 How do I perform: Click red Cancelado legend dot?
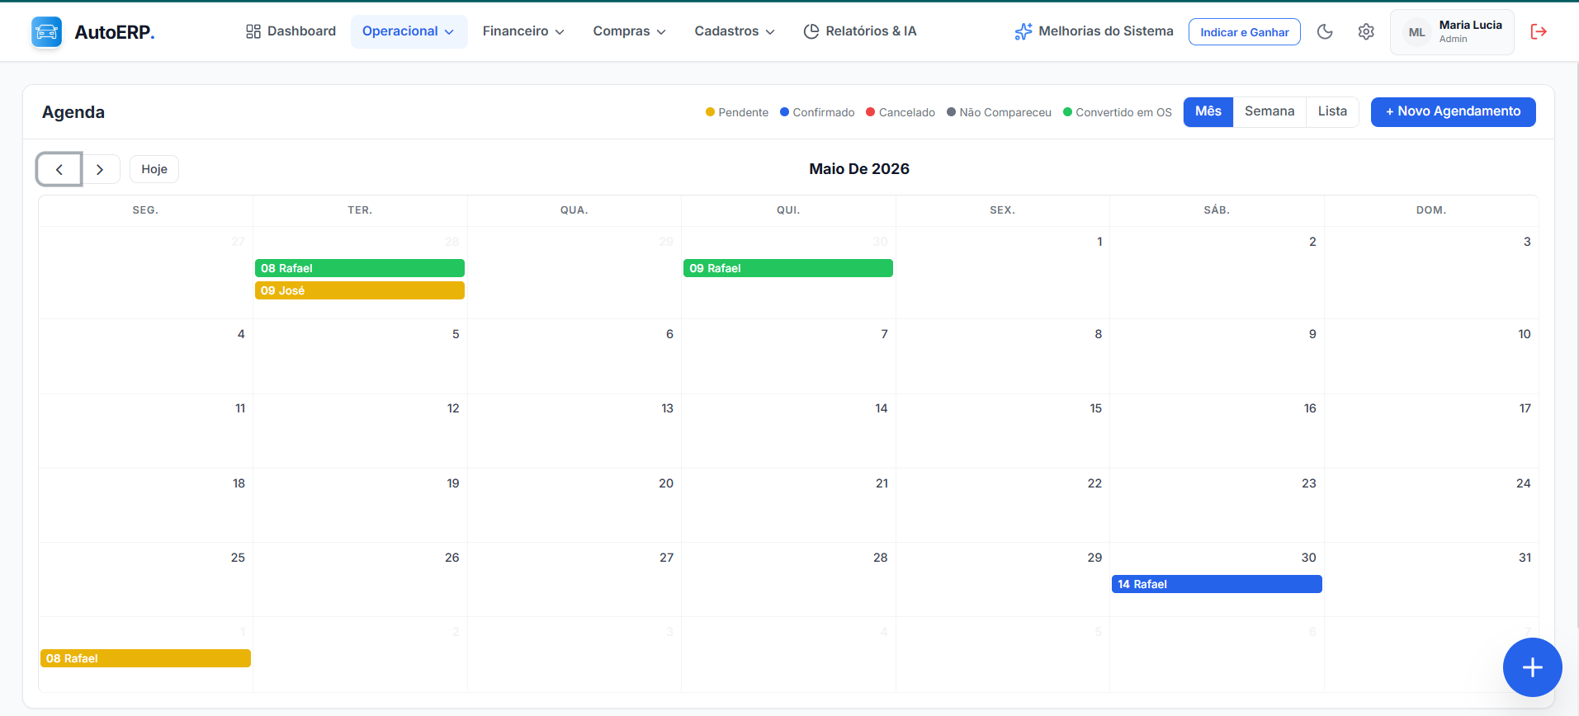click(871, 112)
